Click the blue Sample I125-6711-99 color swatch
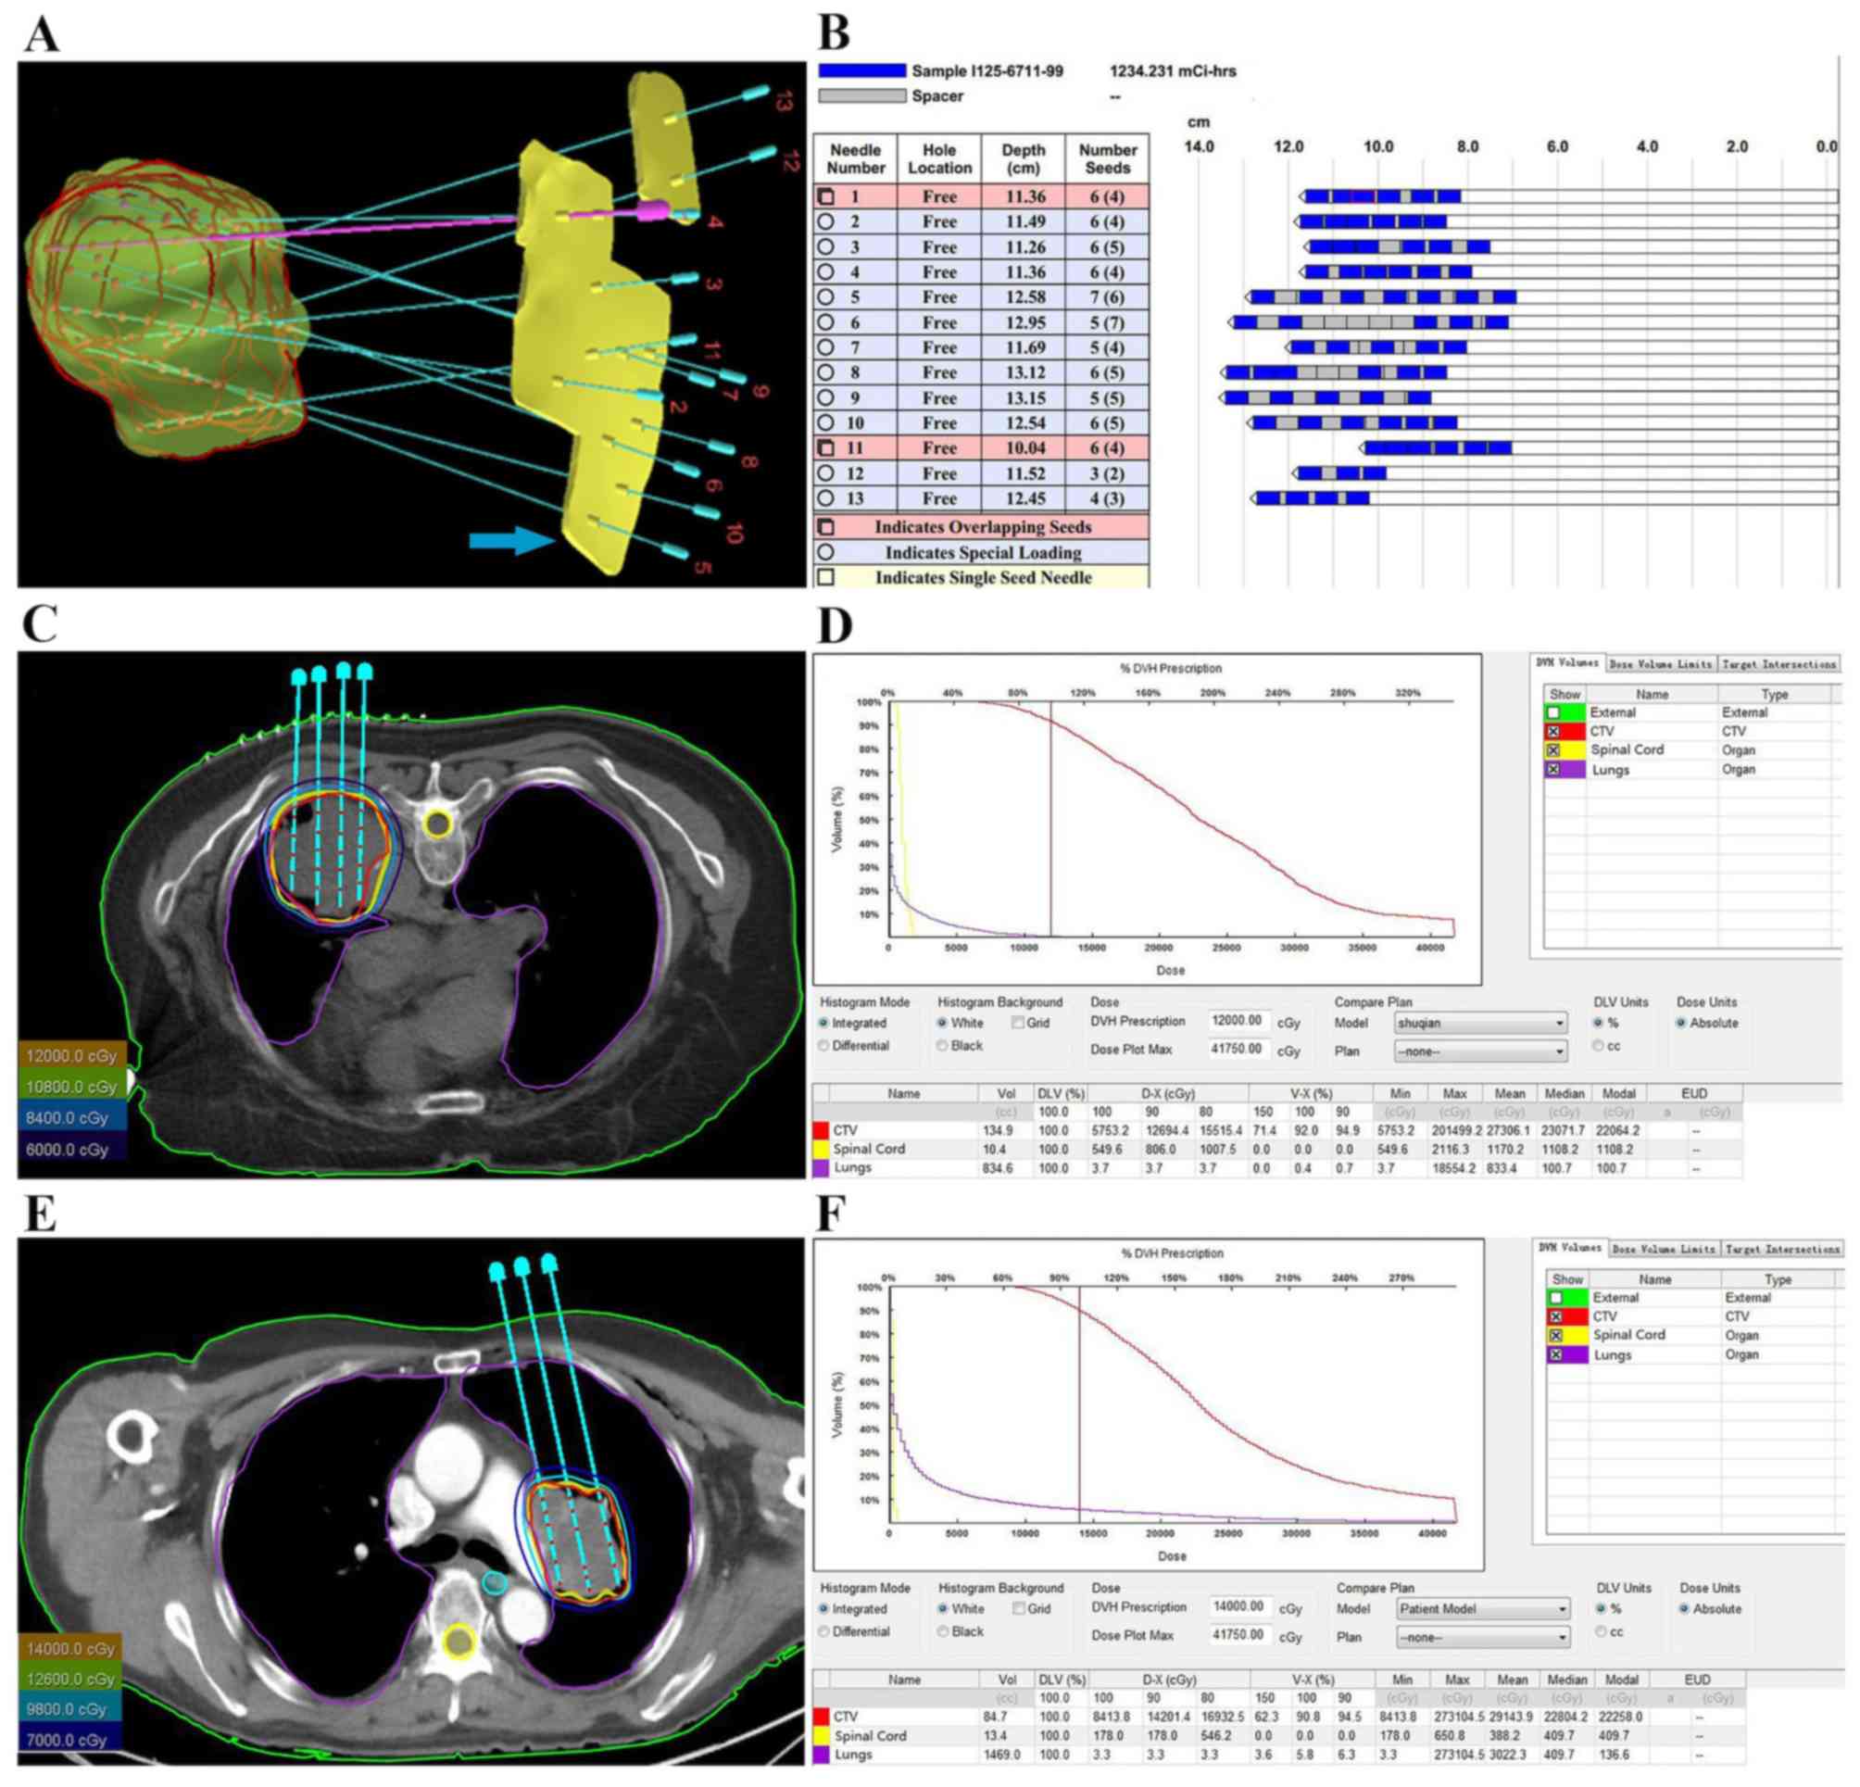 [x=861, y=71]
